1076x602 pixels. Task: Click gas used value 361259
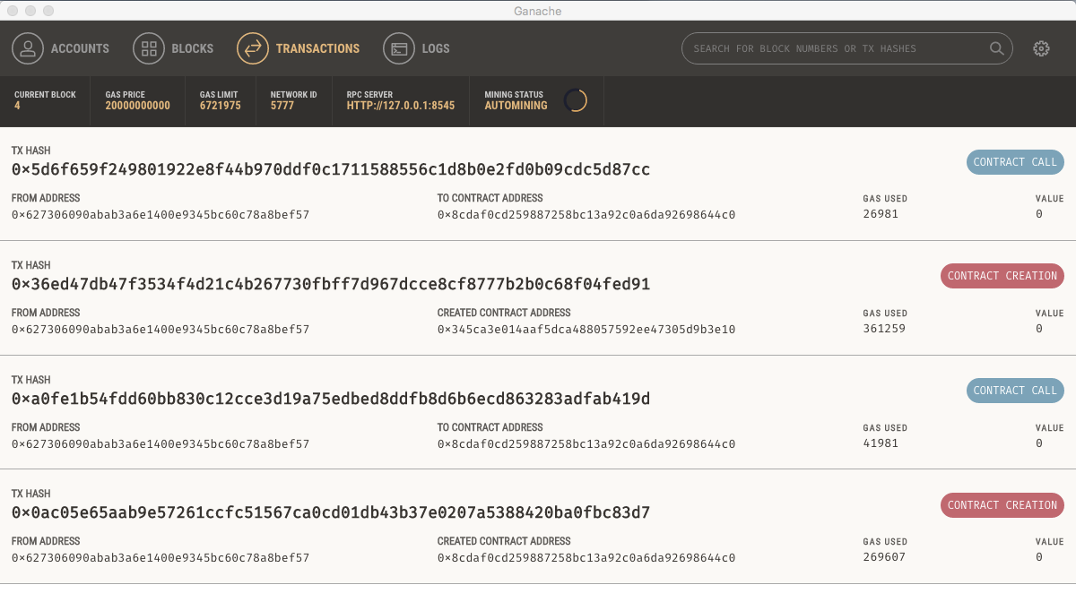pos(884,329)
